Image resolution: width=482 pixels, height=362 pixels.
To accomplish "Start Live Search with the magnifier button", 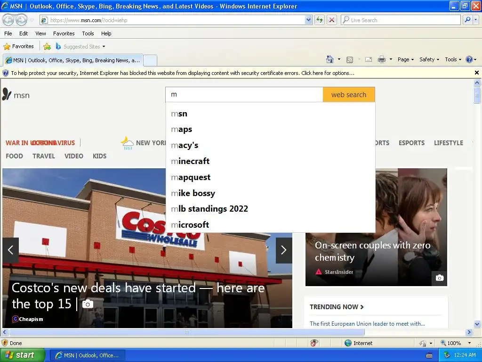I will click(x=467, y=20).
